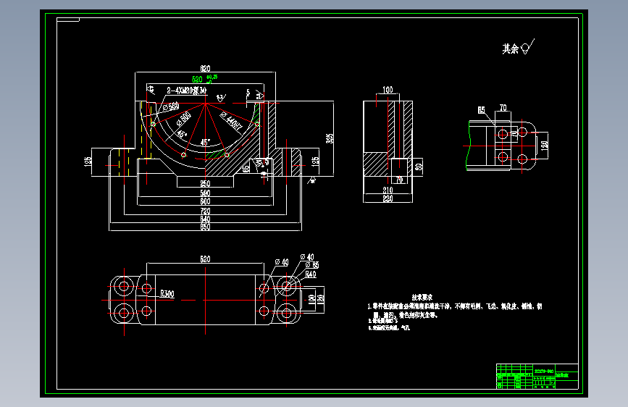Image resolution: width=628 pixels, height=407 pixels.
Task: Select the 850 overall width dimension
Action: point(205,227)
